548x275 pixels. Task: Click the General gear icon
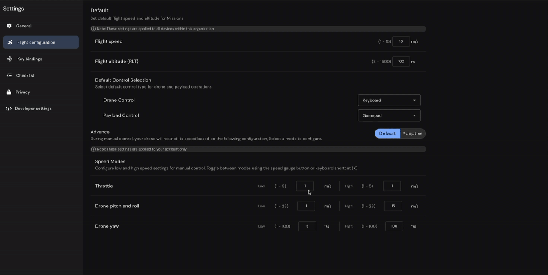[x=9, y=26]
